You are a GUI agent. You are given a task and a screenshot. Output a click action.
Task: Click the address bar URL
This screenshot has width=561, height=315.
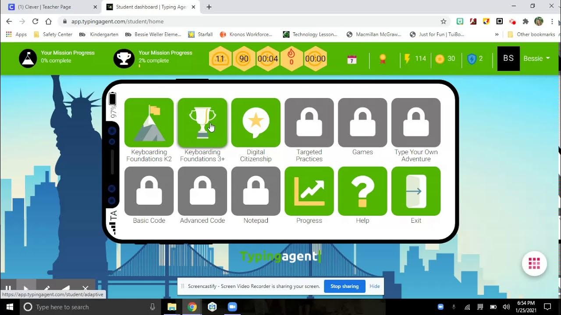[x=117, y=21]
